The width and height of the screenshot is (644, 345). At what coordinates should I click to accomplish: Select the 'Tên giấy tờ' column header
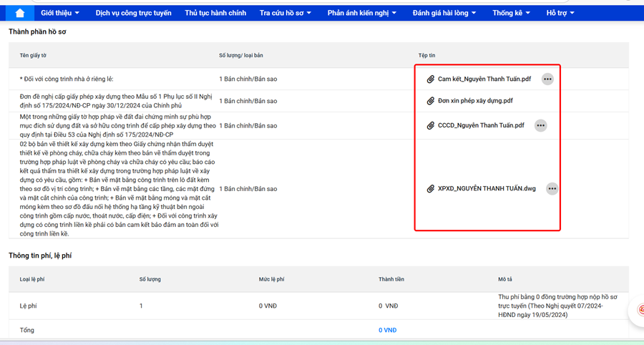point(33,55)
